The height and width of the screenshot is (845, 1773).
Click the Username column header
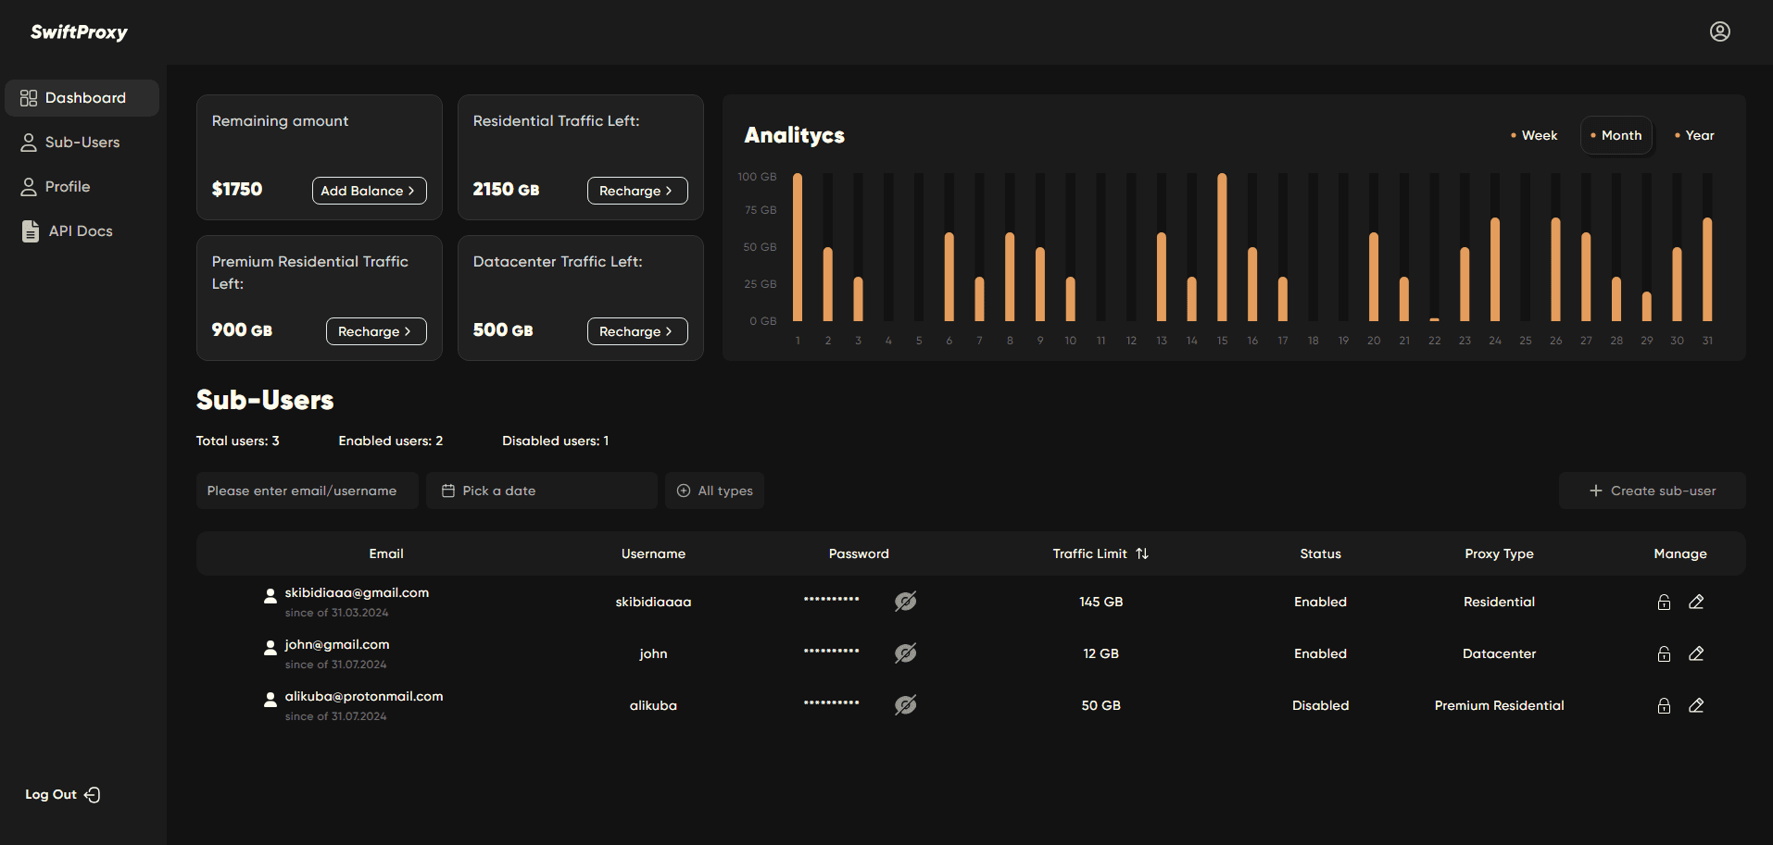point(653,553)
